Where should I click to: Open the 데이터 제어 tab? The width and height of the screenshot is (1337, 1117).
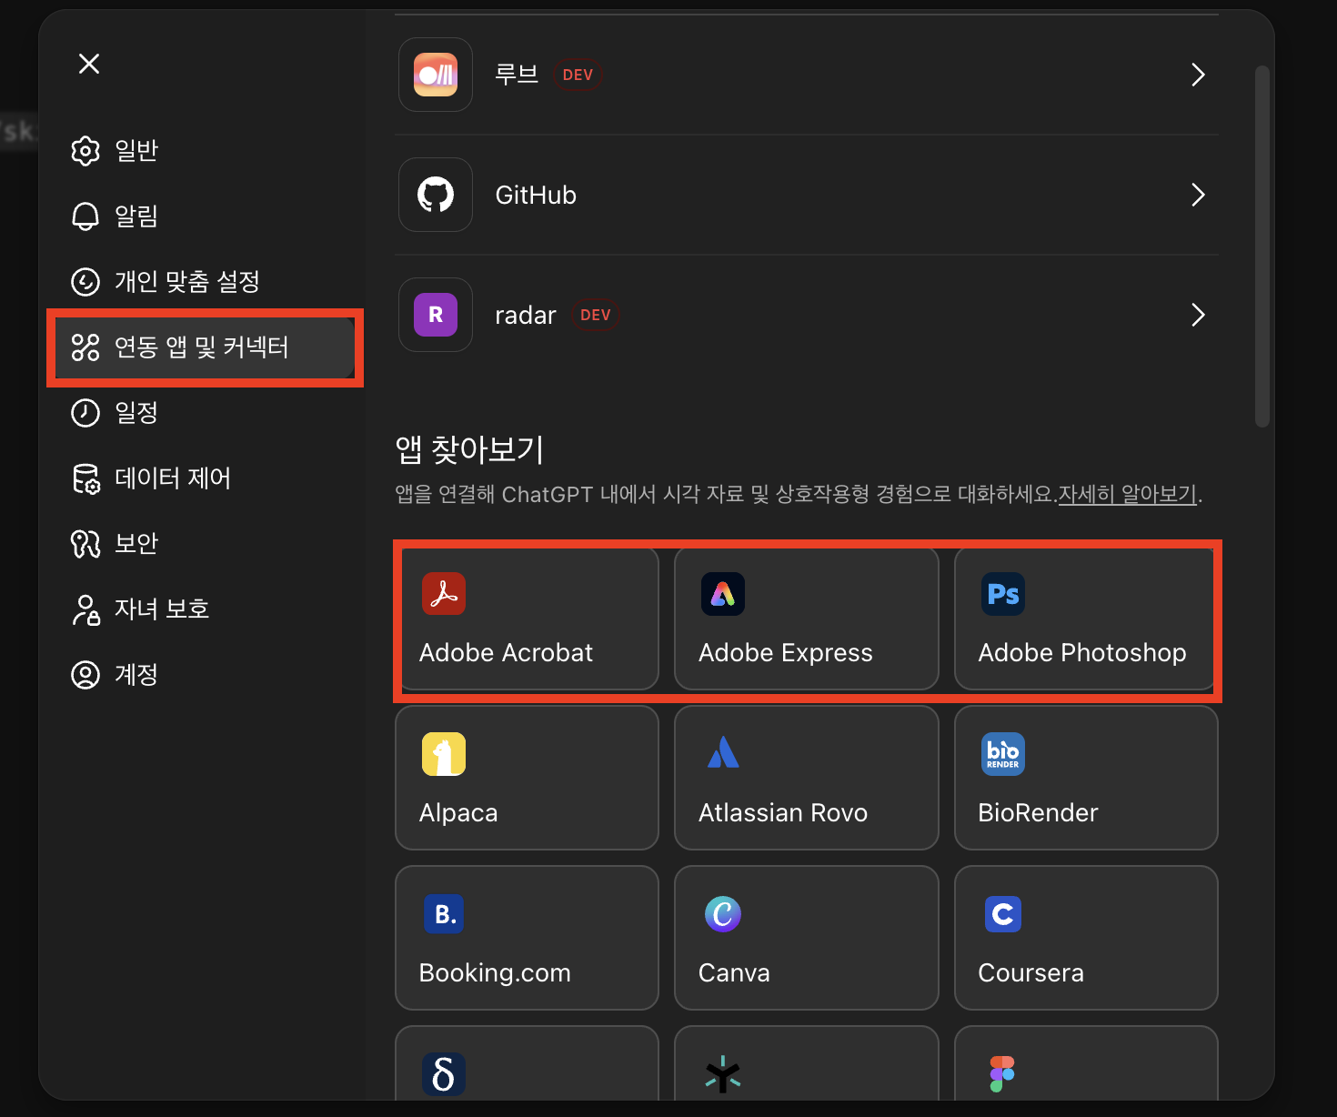click(x=205, y=478)
